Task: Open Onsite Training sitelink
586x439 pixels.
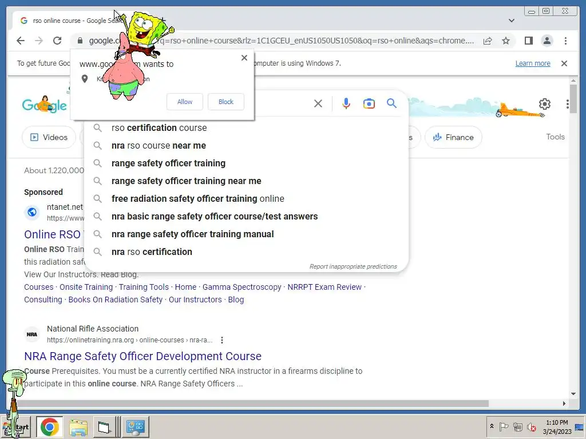Action: click(x=86, y=287)
